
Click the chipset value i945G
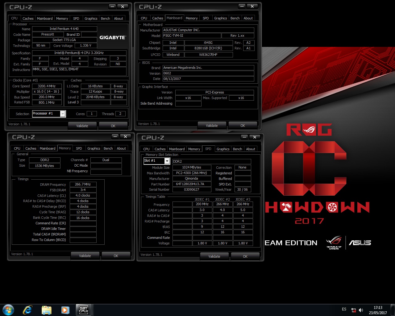click(x=208, y=43)
